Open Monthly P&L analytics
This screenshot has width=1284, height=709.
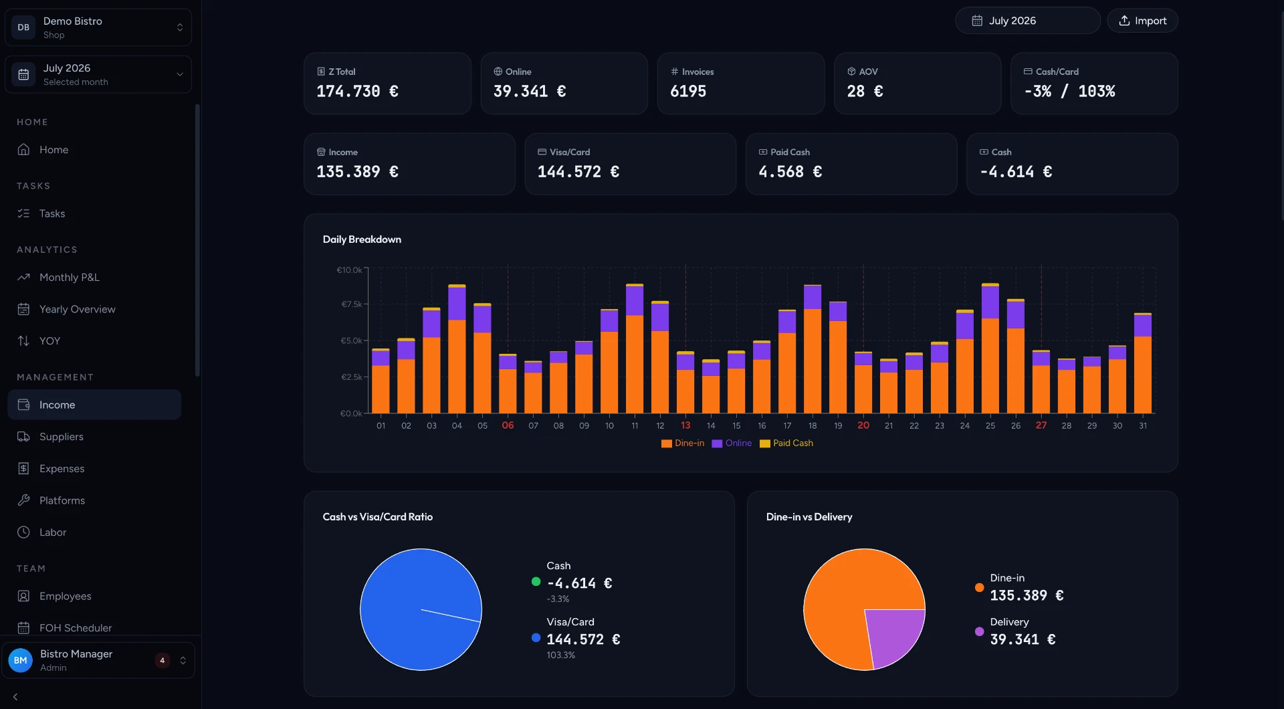pos(94,277)
